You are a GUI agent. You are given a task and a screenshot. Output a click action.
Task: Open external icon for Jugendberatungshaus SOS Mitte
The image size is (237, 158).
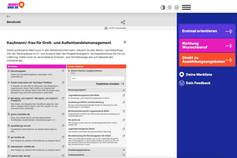click(124, 95)
